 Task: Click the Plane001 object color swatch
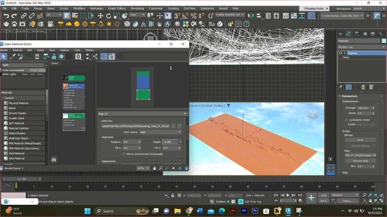pyautogui.click(x=383, y=40)
